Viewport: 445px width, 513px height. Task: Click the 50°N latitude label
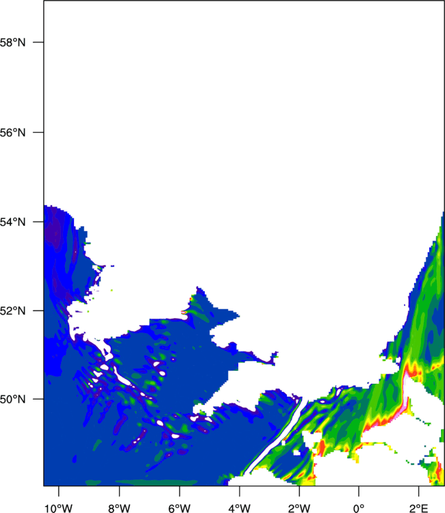(x=12, y=399)
